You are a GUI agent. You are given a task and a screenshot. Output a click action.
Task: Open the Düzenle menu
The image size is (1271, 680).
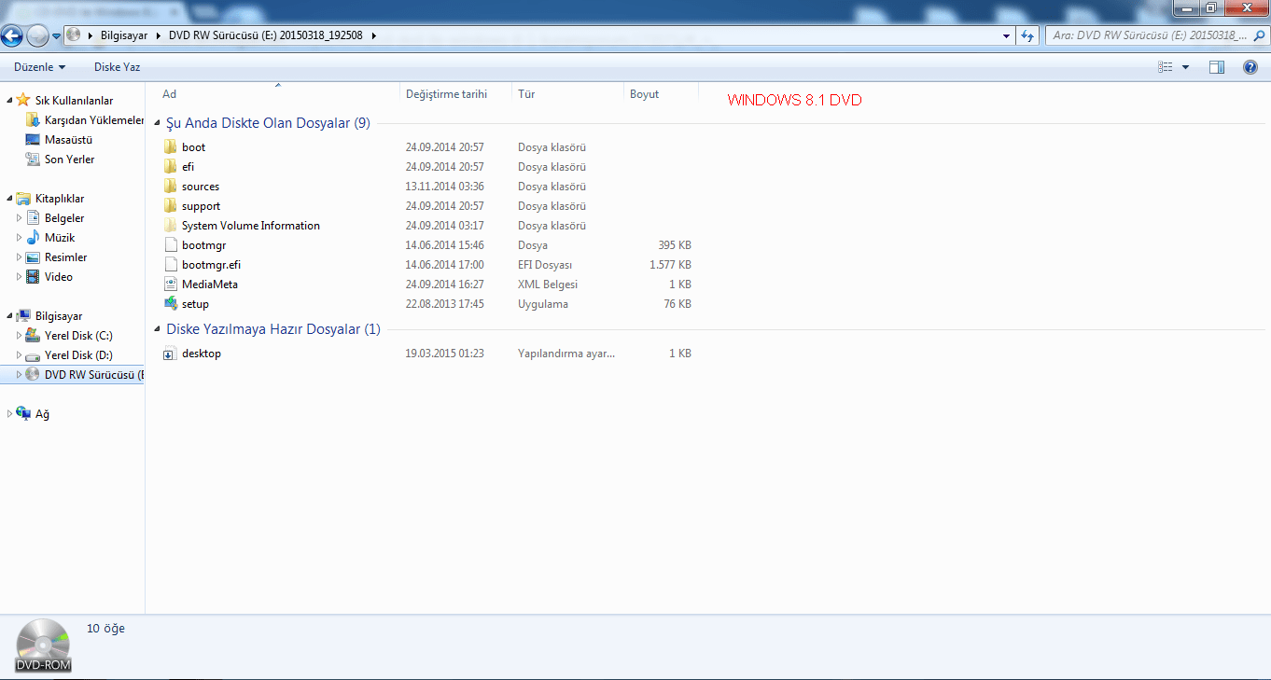coord(40,67)
